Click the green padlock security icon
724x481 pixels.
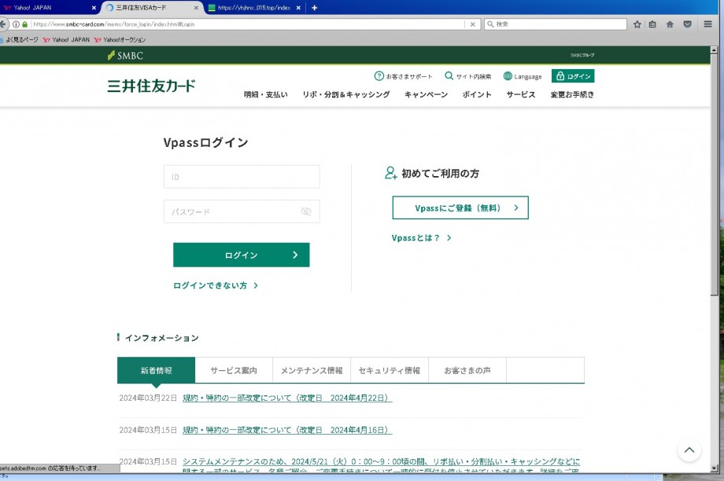(25, 24)
